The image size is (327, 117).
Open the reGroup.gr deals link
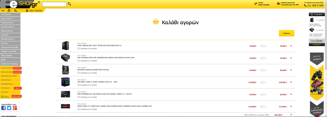(x=11, y=88)
